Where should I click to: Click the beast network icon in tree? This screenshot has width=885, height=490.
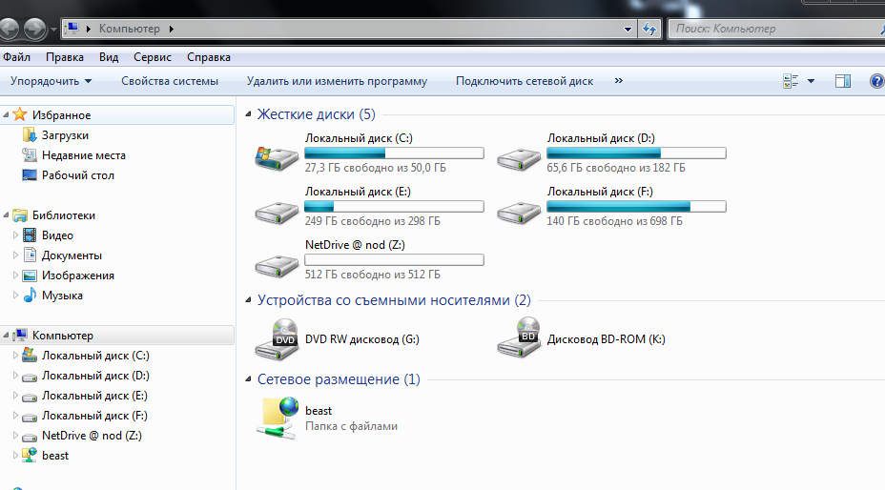tap(30, 455)
